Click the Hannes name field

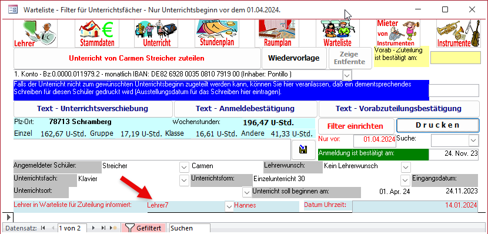pos(266,206)
